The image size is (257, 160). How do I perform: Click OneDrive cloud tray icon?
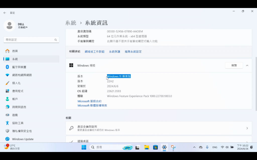click(x=201, y=147)
